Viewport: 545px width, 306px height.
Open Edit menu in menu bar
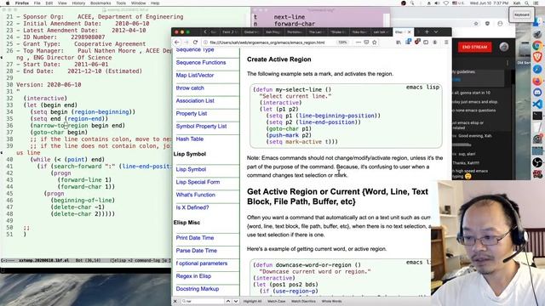(49, 3)
